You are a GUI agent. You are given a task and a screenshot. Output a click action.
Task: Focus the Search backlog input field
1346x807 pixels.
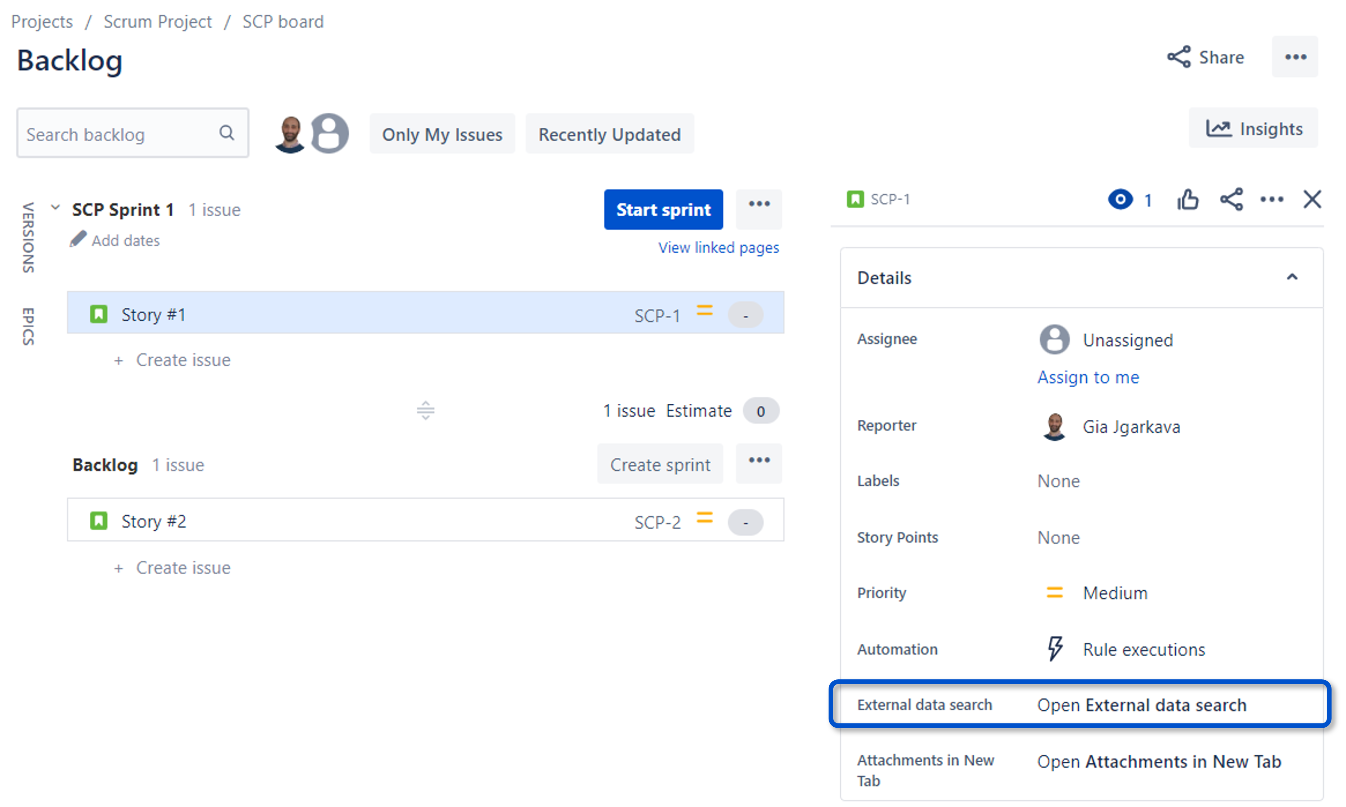(133, 133)
